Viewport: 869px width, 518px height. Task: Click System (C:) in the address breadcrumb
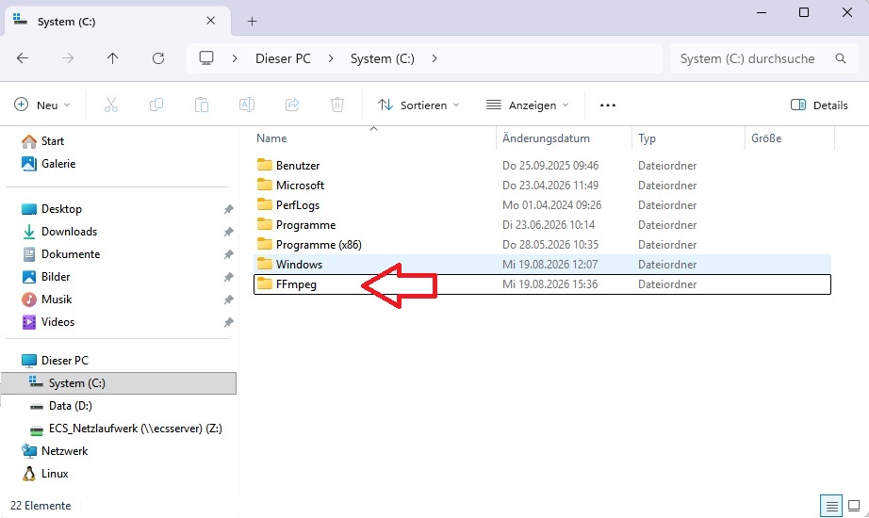[383, 58]
